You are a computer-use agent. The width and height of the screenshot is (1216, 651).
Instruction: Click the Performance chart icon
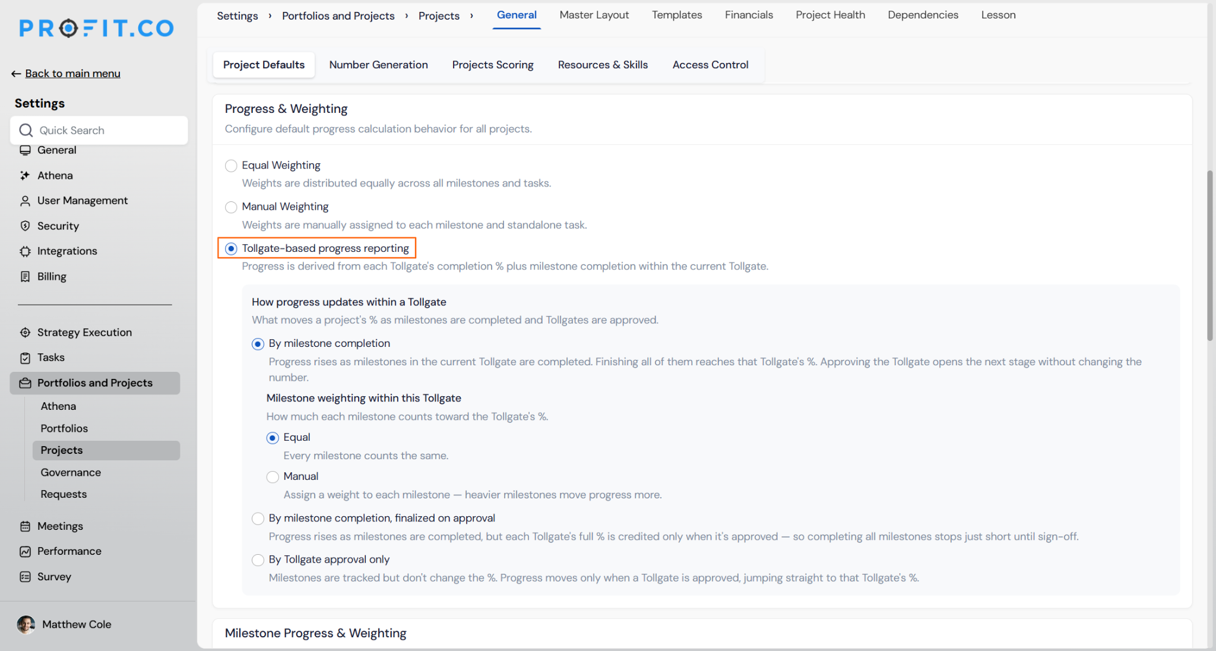[25, 551]
